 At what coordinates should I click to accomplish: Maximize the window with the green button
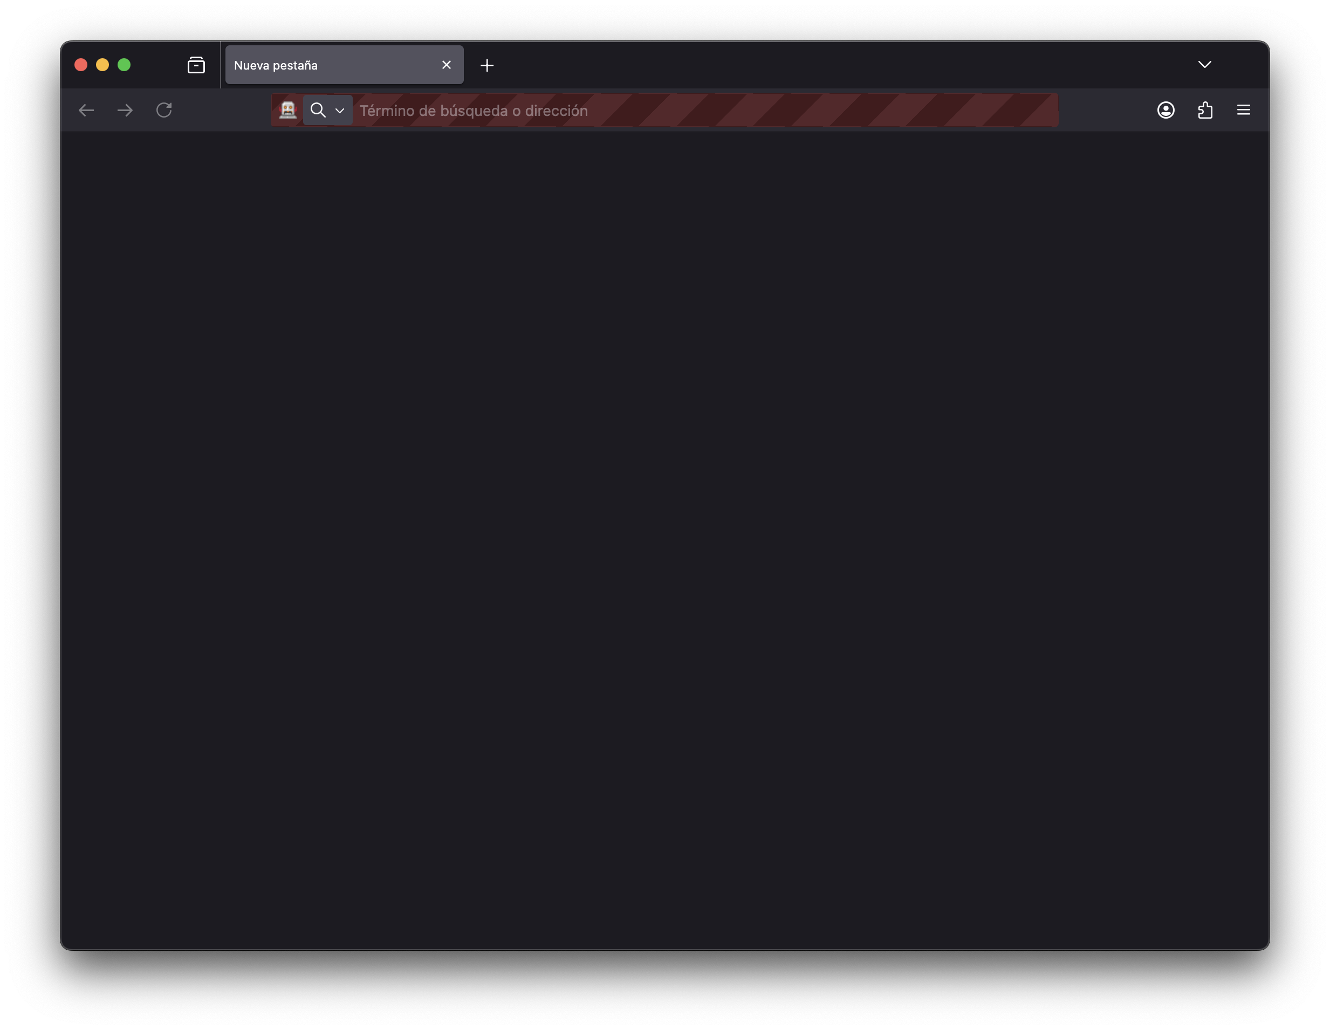pos(124,65)
